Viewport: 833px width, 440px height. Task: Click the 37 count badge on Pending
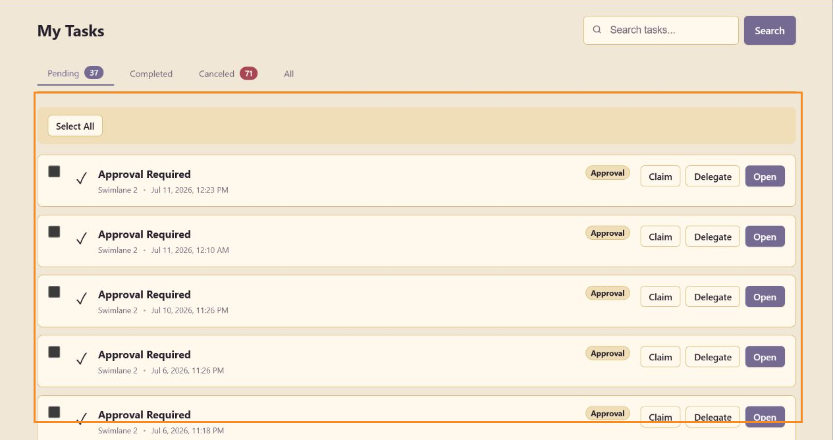pyautogui.click(x=94, y=73)
